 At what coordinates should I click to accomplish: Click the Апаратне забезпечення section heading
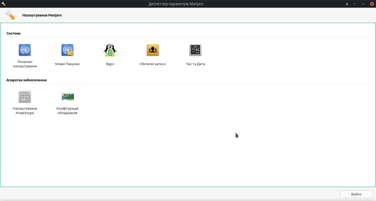(x=26, y=80)
